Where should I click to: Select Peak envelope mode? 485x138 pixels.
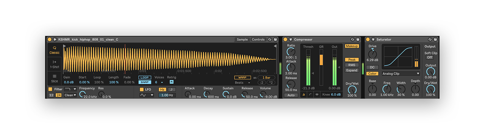(x=352, y=60)
